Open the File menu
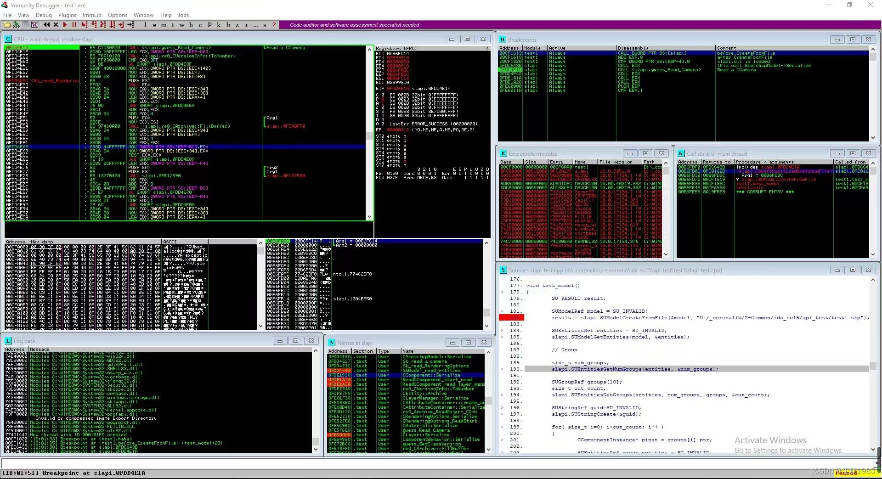 [7, 15]
